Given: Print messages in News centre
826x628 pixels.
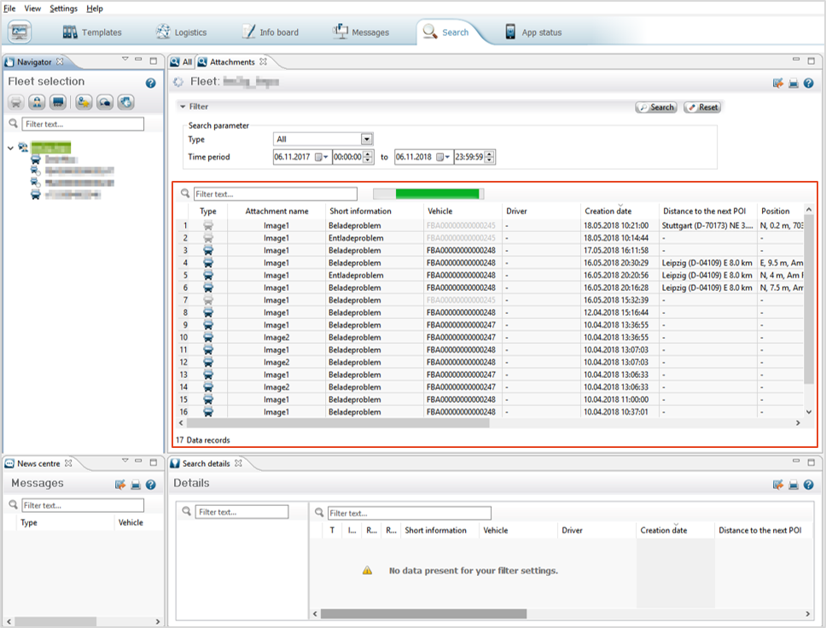Looking at the screenshot, I should pyautogui.click(x=136, y=486).
